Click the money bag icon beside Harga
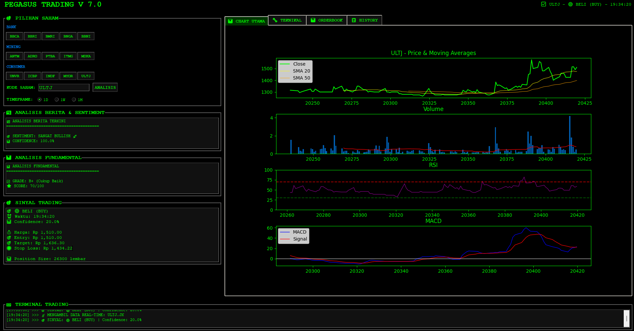634x331 pixels. tap(9, 232)
